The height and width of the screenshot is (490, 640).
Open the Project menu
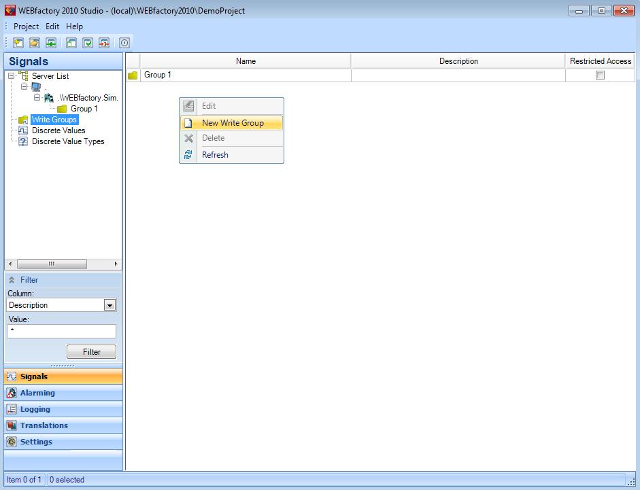[26, 27]
